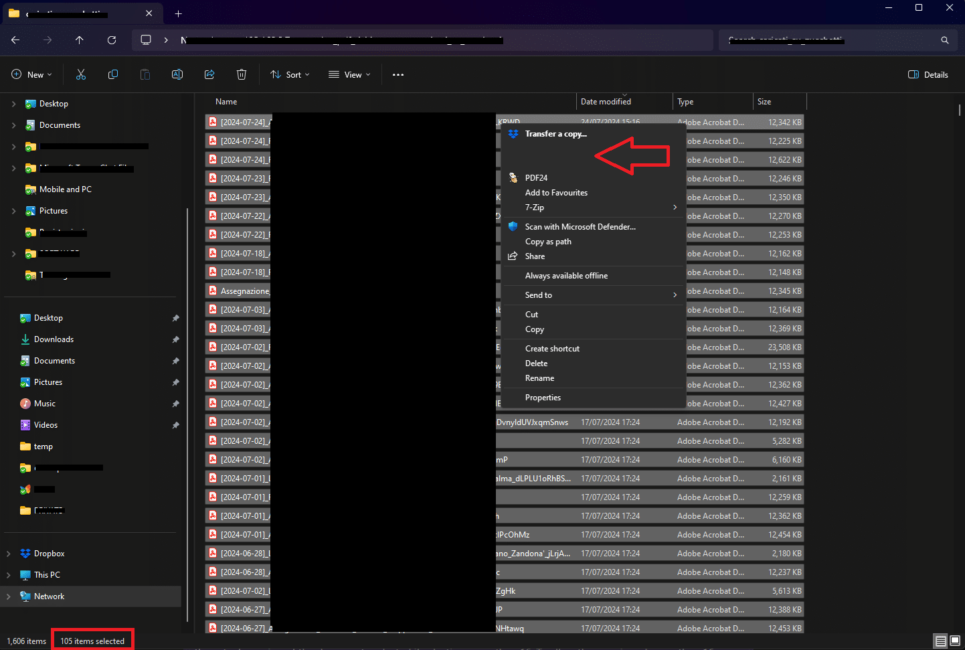Open This PC in navigation pane

point(47,575)
